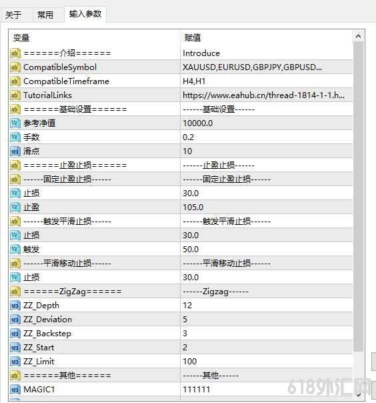Image resolution: width=376 pixels, height=403 pixels.
Task: Click the integer icon beside 滑点
Action: [x=15, y=151]
